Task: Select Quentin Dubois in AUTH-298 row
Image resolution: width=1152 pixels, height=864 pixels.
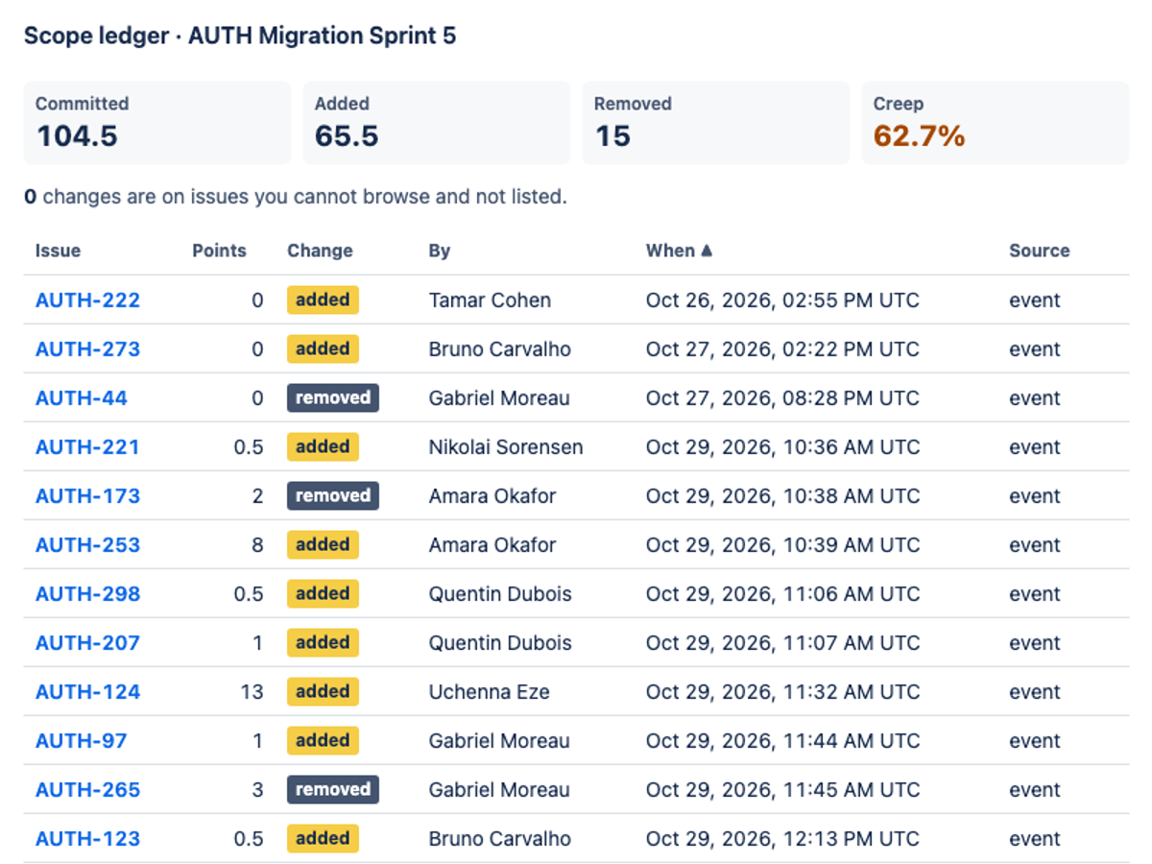Action: pos(500,594)
